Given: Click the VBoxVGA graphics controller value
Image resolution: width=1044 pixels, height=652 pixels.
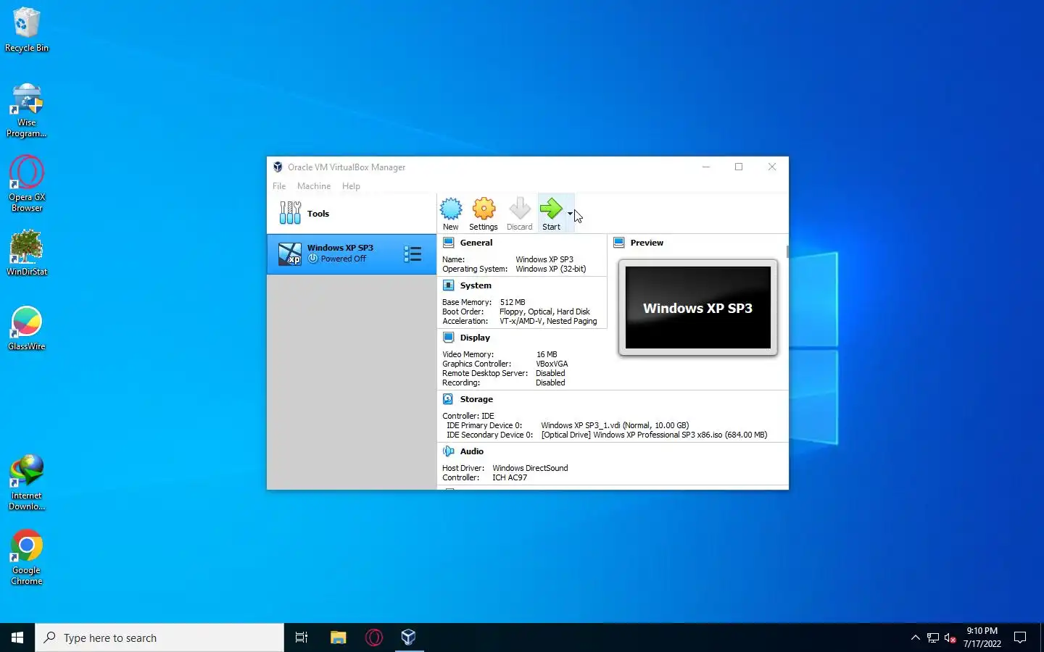Looking at the screenshot, I should [552, 364].
